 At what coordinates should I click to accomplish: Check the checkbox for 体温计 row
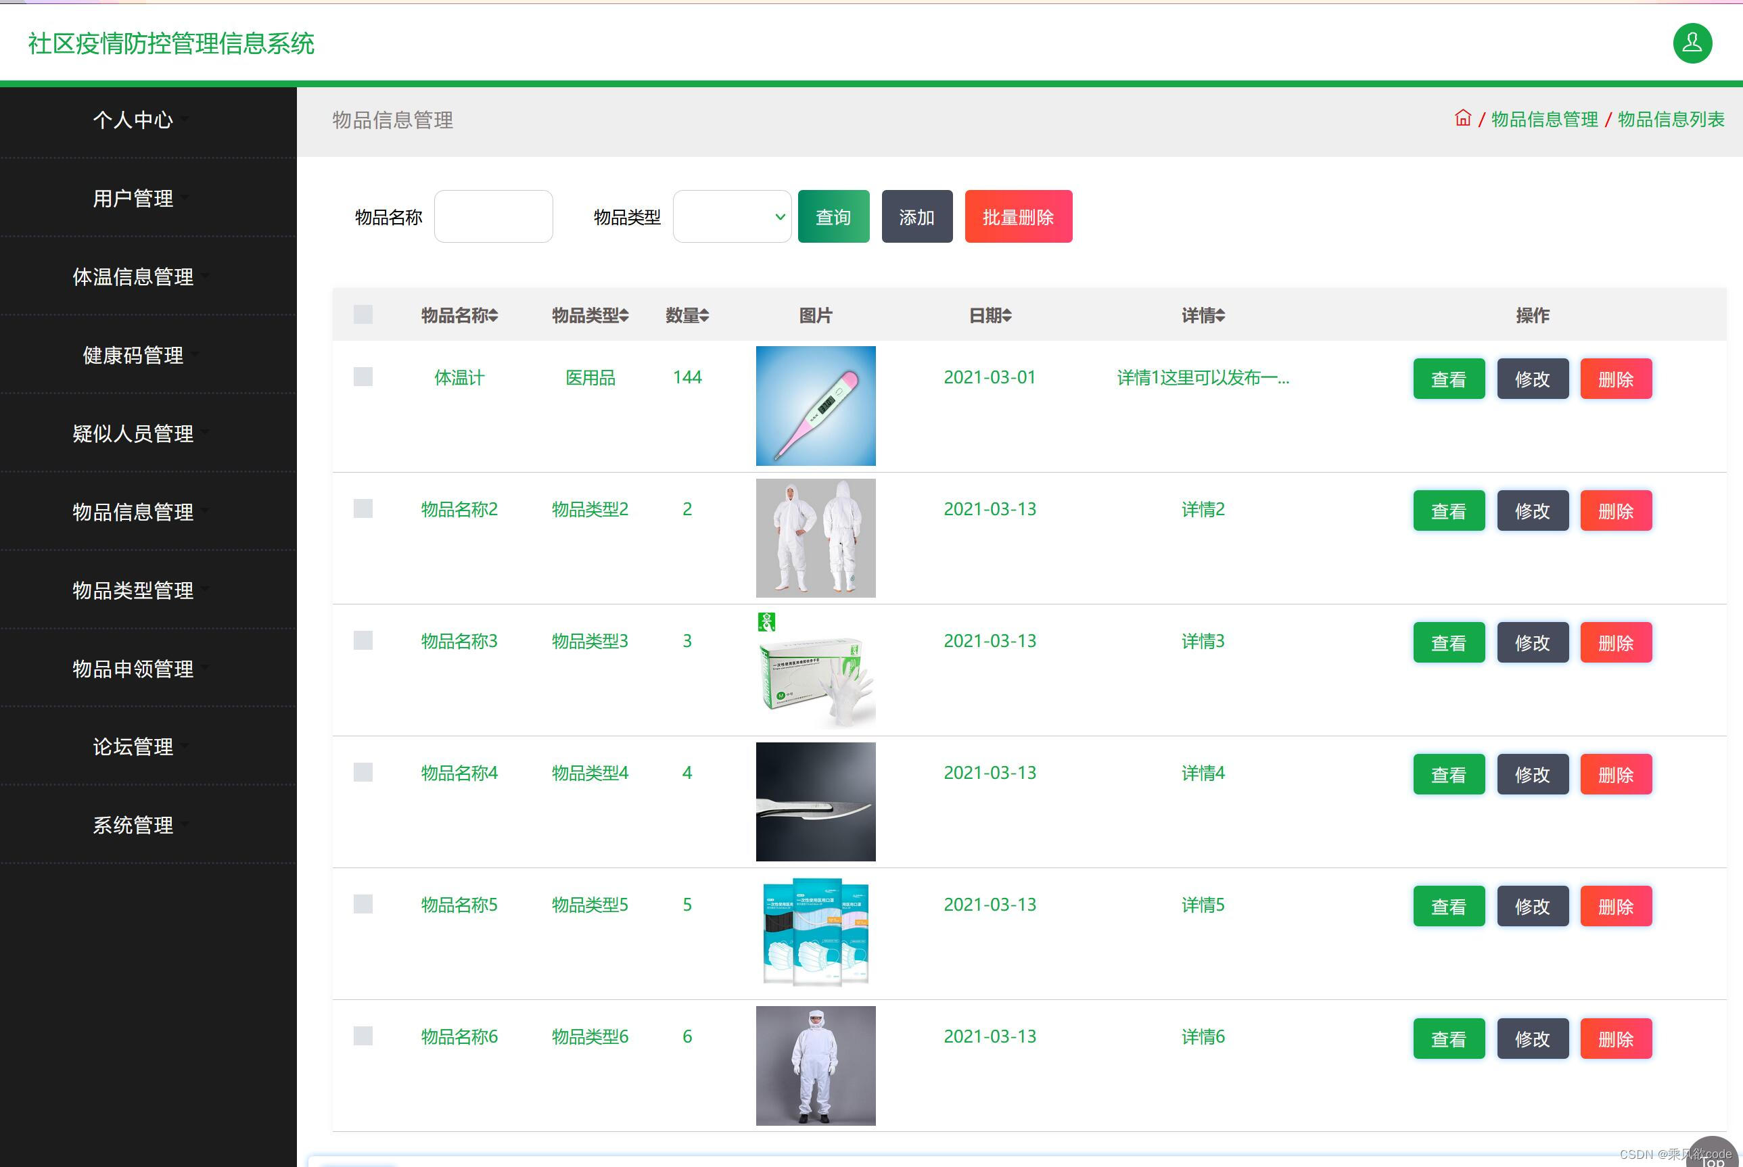coord(363,377)
